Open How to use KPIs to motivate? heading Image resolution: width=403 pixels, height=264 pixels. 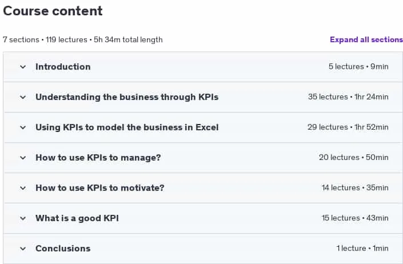coord(99,188)
